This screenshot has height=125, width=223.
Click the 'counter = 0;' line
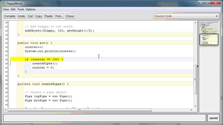tap(43, 68)
